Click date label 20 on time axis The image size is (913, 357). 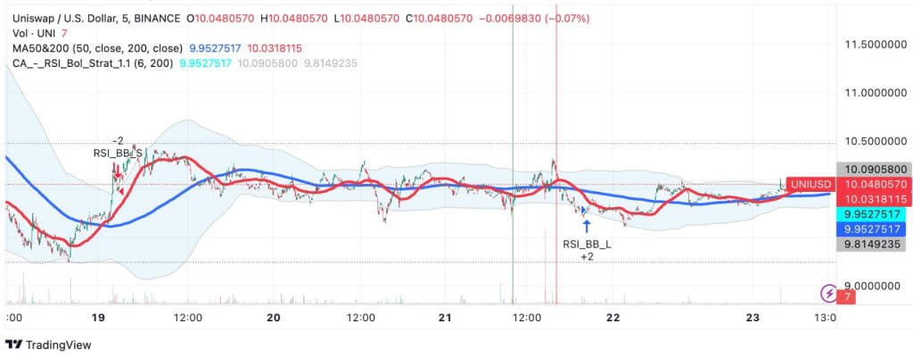pos(273,318)
